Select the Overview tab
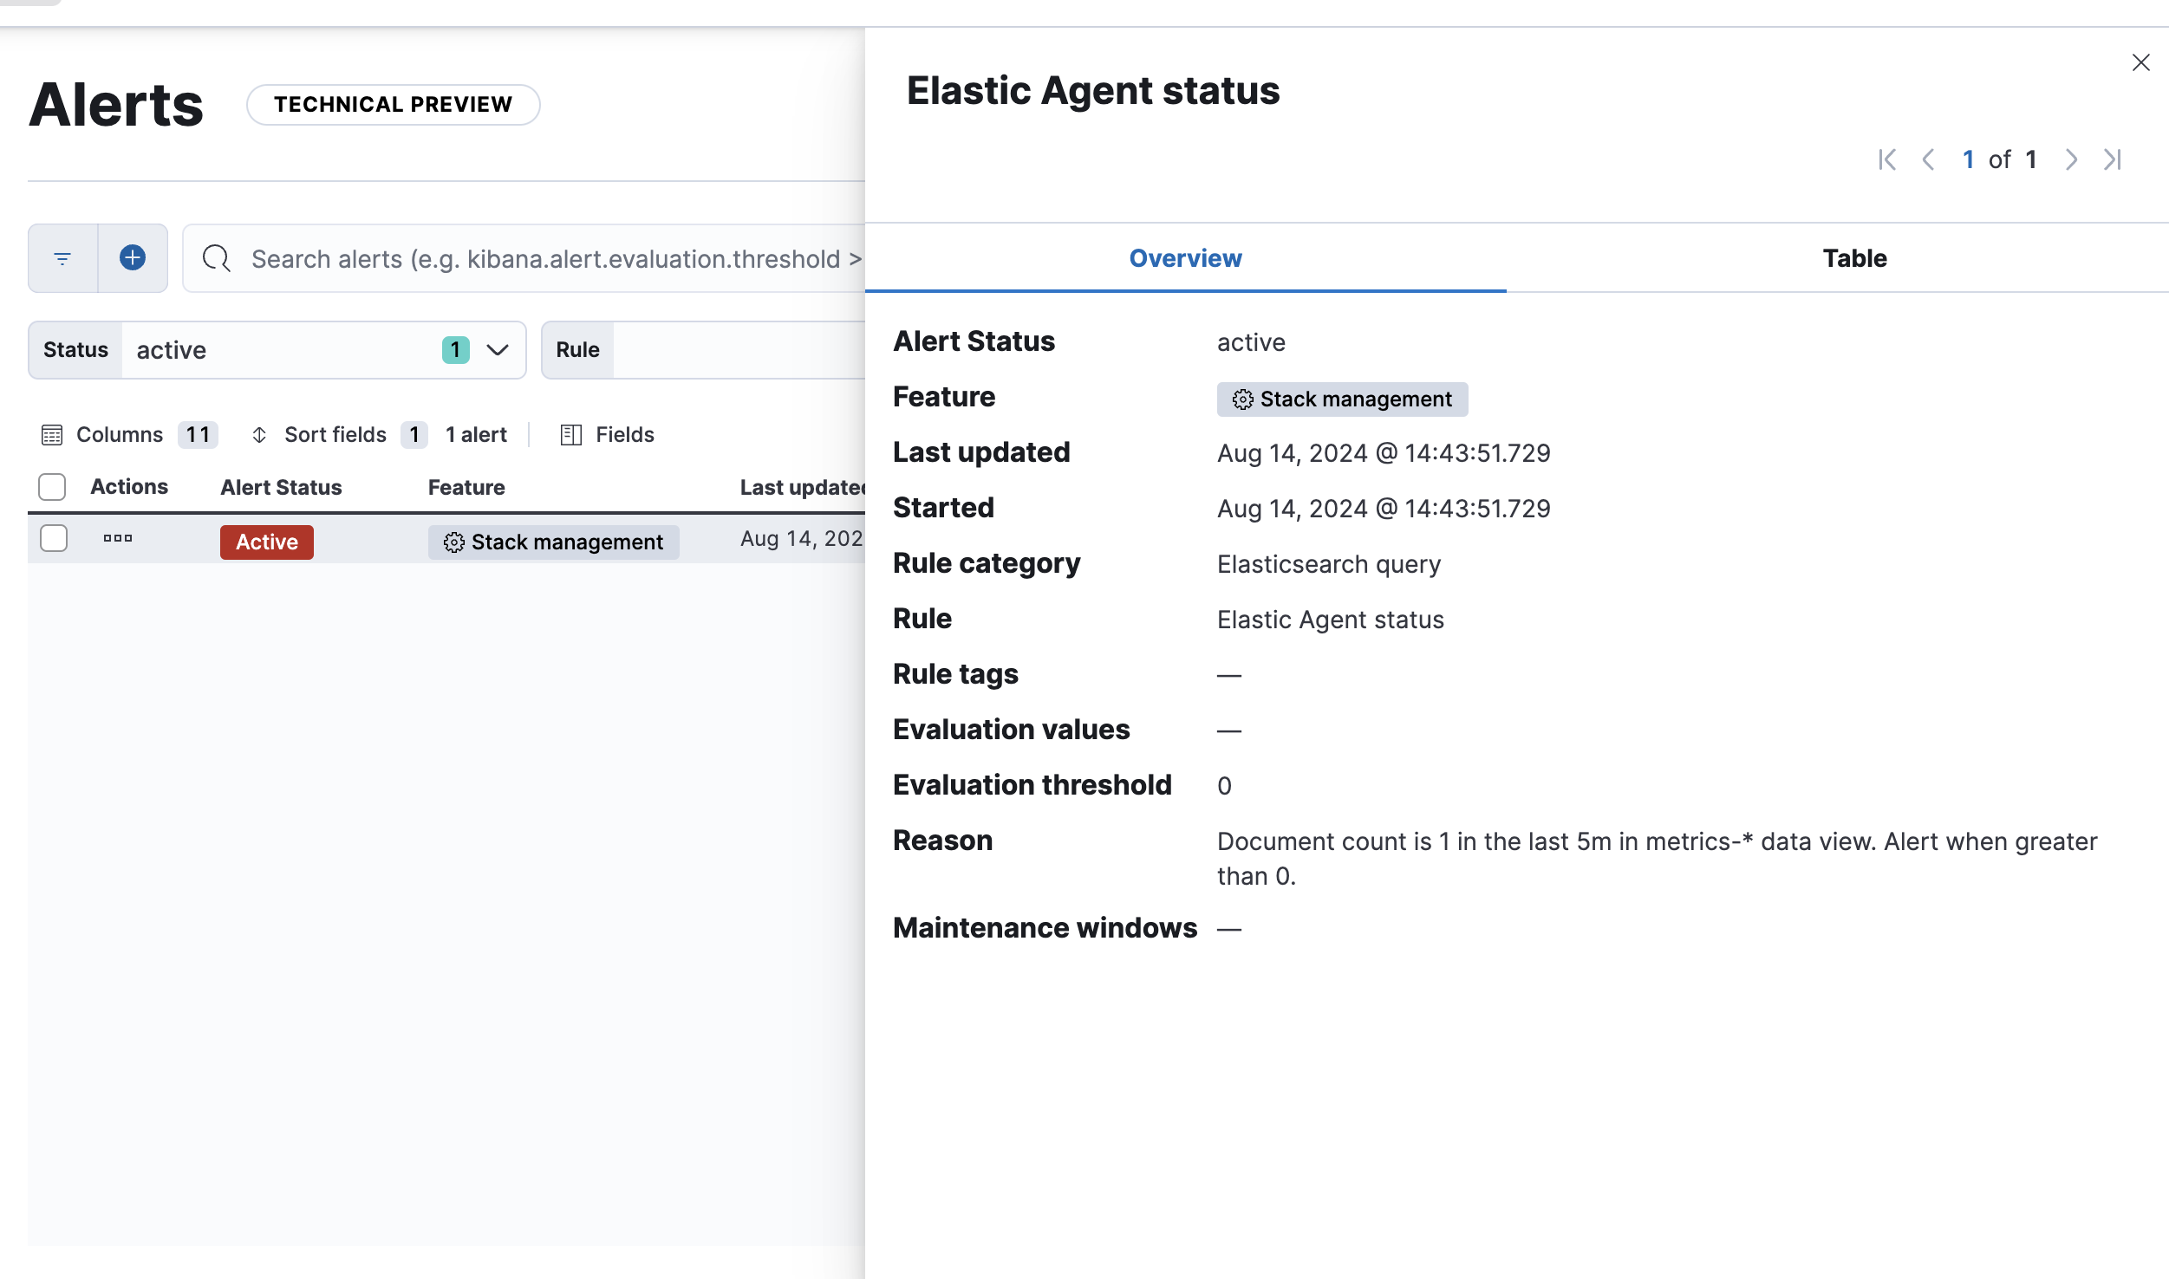Image resolution: width=2169 pixels, height=1279 pixels. (x=1185, y=258)
